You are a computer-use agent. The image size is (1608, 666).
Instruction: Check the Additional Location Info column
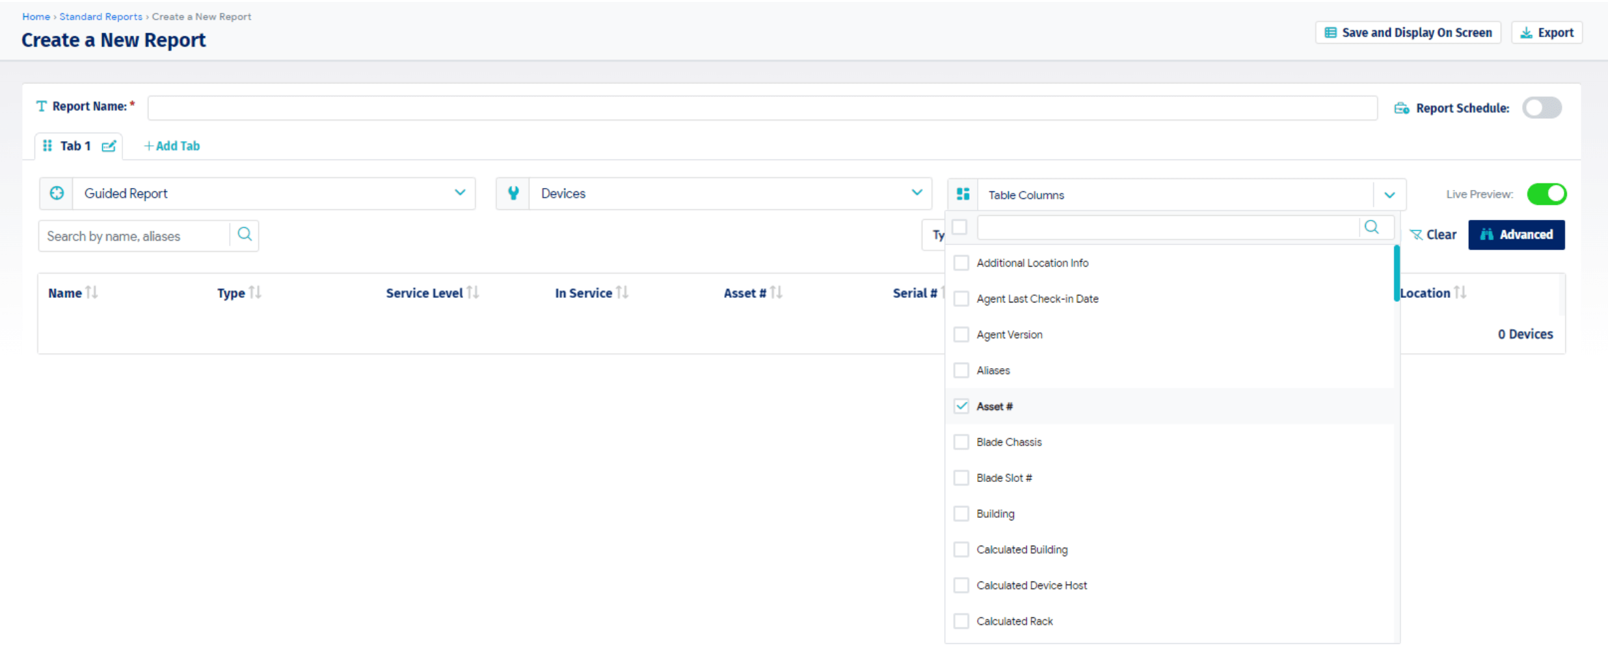tap(961, 263)
